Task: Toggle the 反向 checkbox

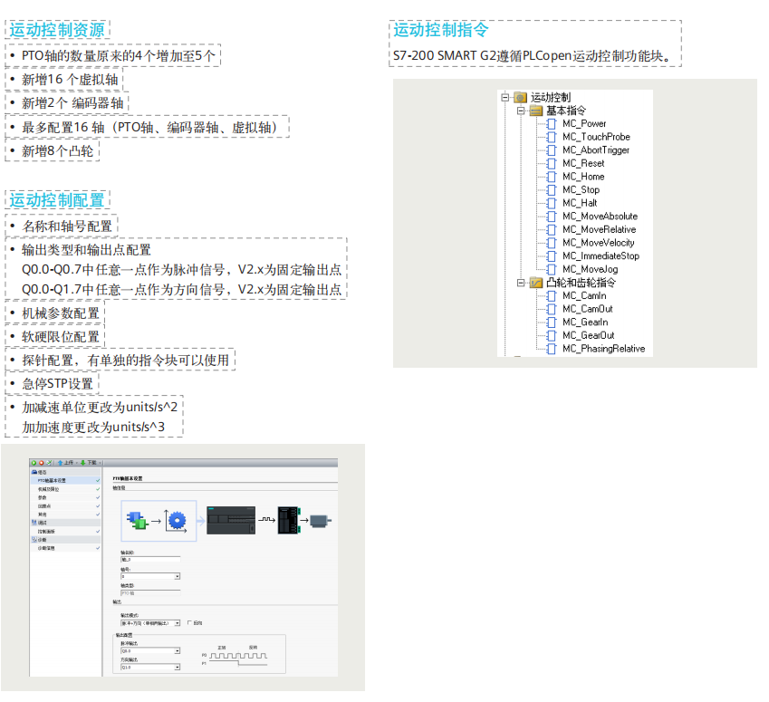Action: tap(189, 623)
